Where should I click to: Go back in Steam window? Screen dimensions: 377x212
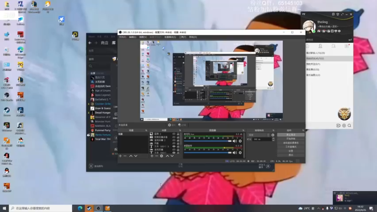[90, 43]
